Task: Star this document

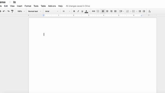Action: pyautogui.click(x=10, y=2)
